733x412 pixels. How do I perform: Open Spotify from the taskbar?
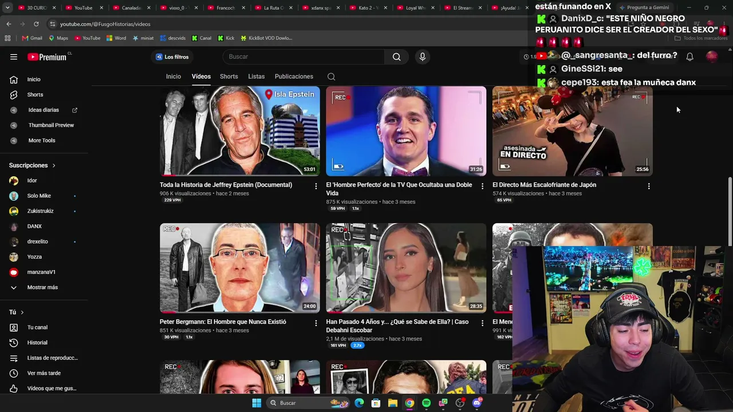coord(426,403)
